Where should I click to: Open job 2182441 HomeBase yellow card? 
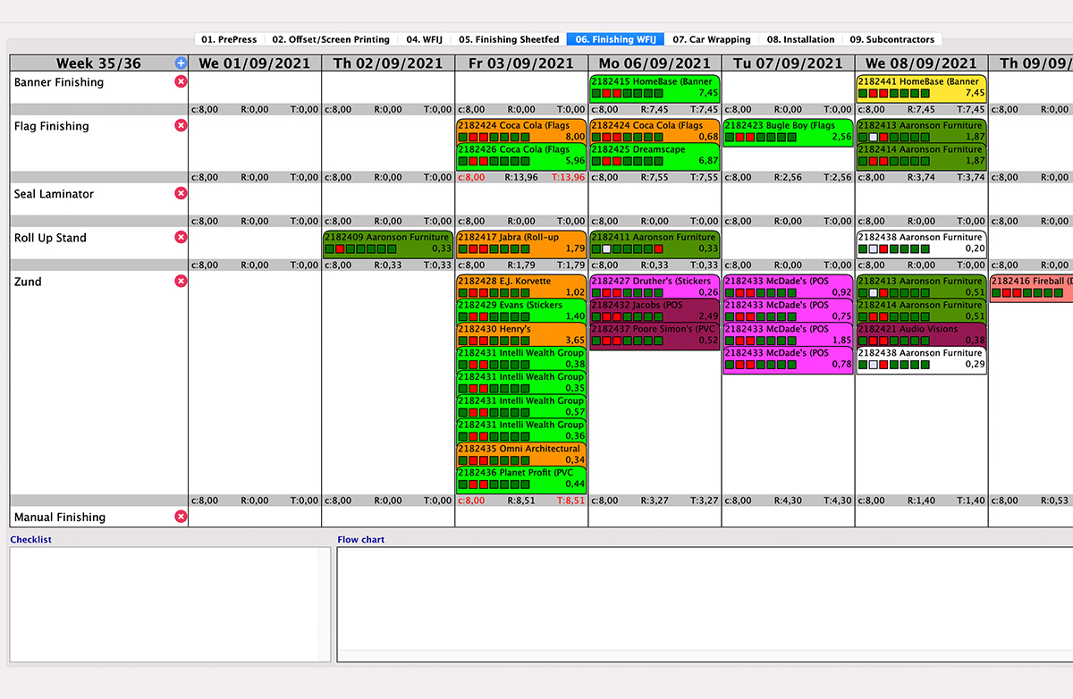[921, 87]
